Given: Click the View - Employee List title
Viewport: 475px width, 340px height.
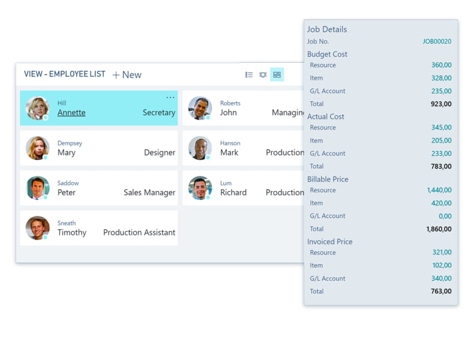Looking at the screenshot, I should pyautogui.click(x=65, y=74).
